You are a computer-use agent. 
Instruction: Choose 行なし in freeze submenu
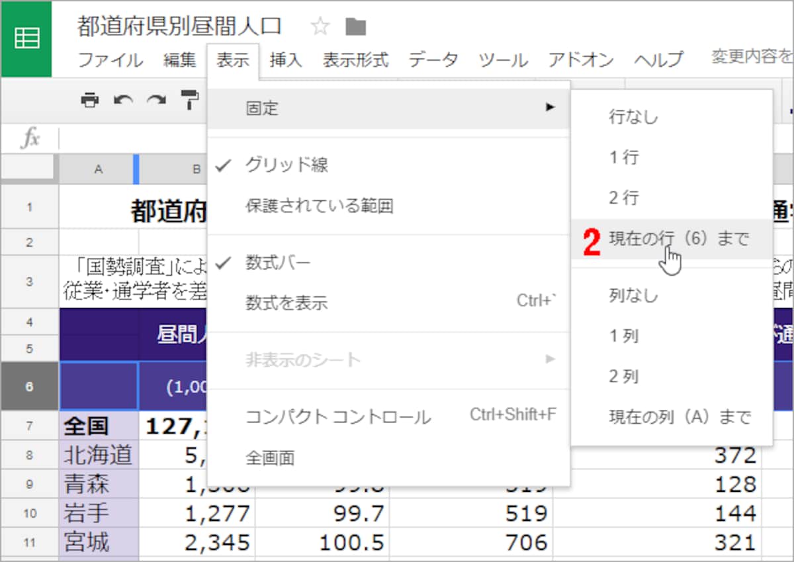pos(672,118)
